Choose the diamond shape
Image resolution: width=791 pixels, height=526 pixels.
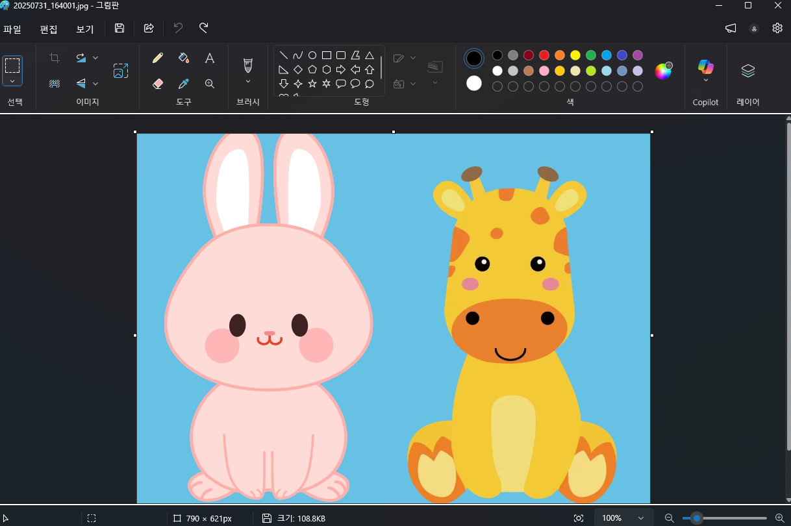pyautogui.click(x=298, y=69)
